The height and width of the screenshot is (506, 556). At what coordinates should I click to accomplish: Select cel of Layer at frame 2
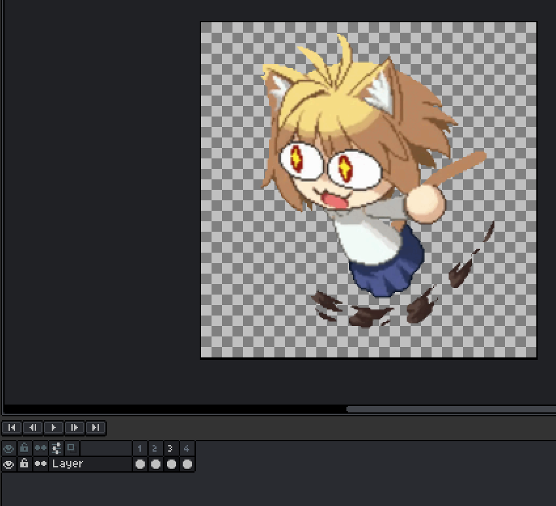click(156, 464)
